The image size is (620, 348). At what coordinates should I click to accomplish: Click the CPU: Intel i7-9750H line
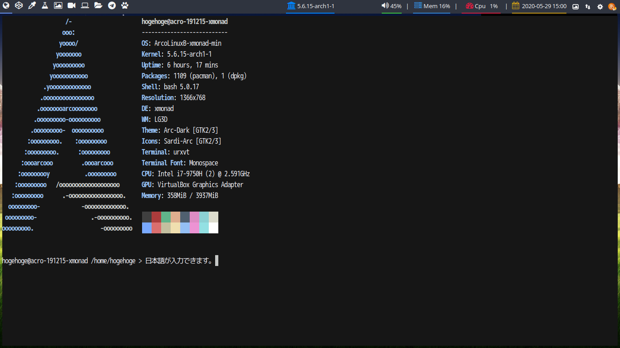pos(196,174)
